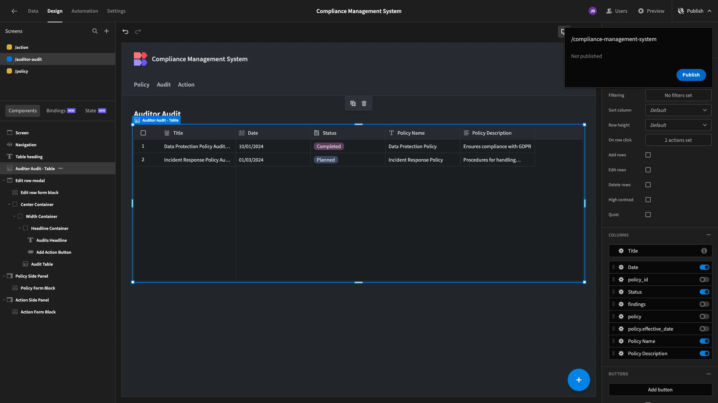Click the Navigation component eye icon
The image size is (718, 403).
pyautogui.click(x=10, y=145)
